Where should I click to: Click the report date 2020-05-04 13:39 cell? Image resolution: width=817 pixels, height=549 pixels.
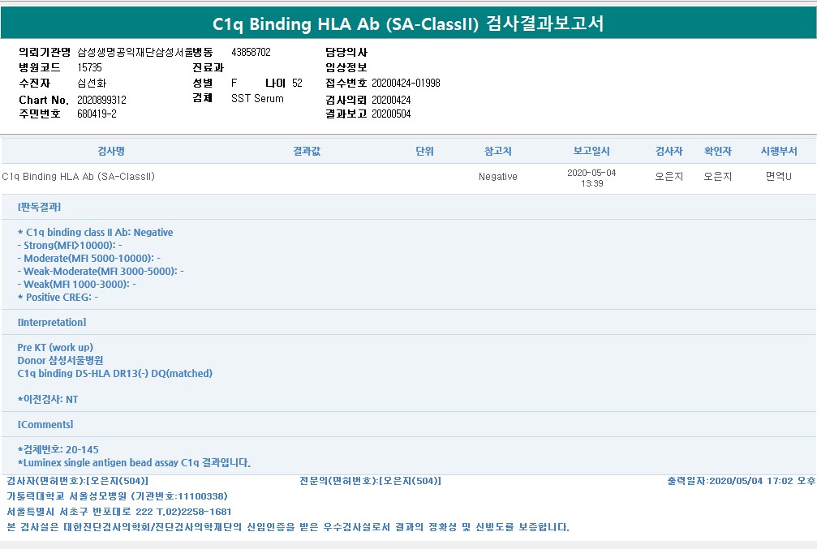tap(591, 178)
